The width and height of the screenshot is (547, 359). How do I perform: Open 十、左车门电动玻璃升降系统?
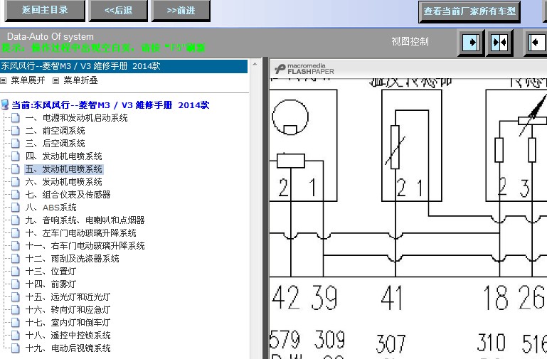tap(81, 233)
